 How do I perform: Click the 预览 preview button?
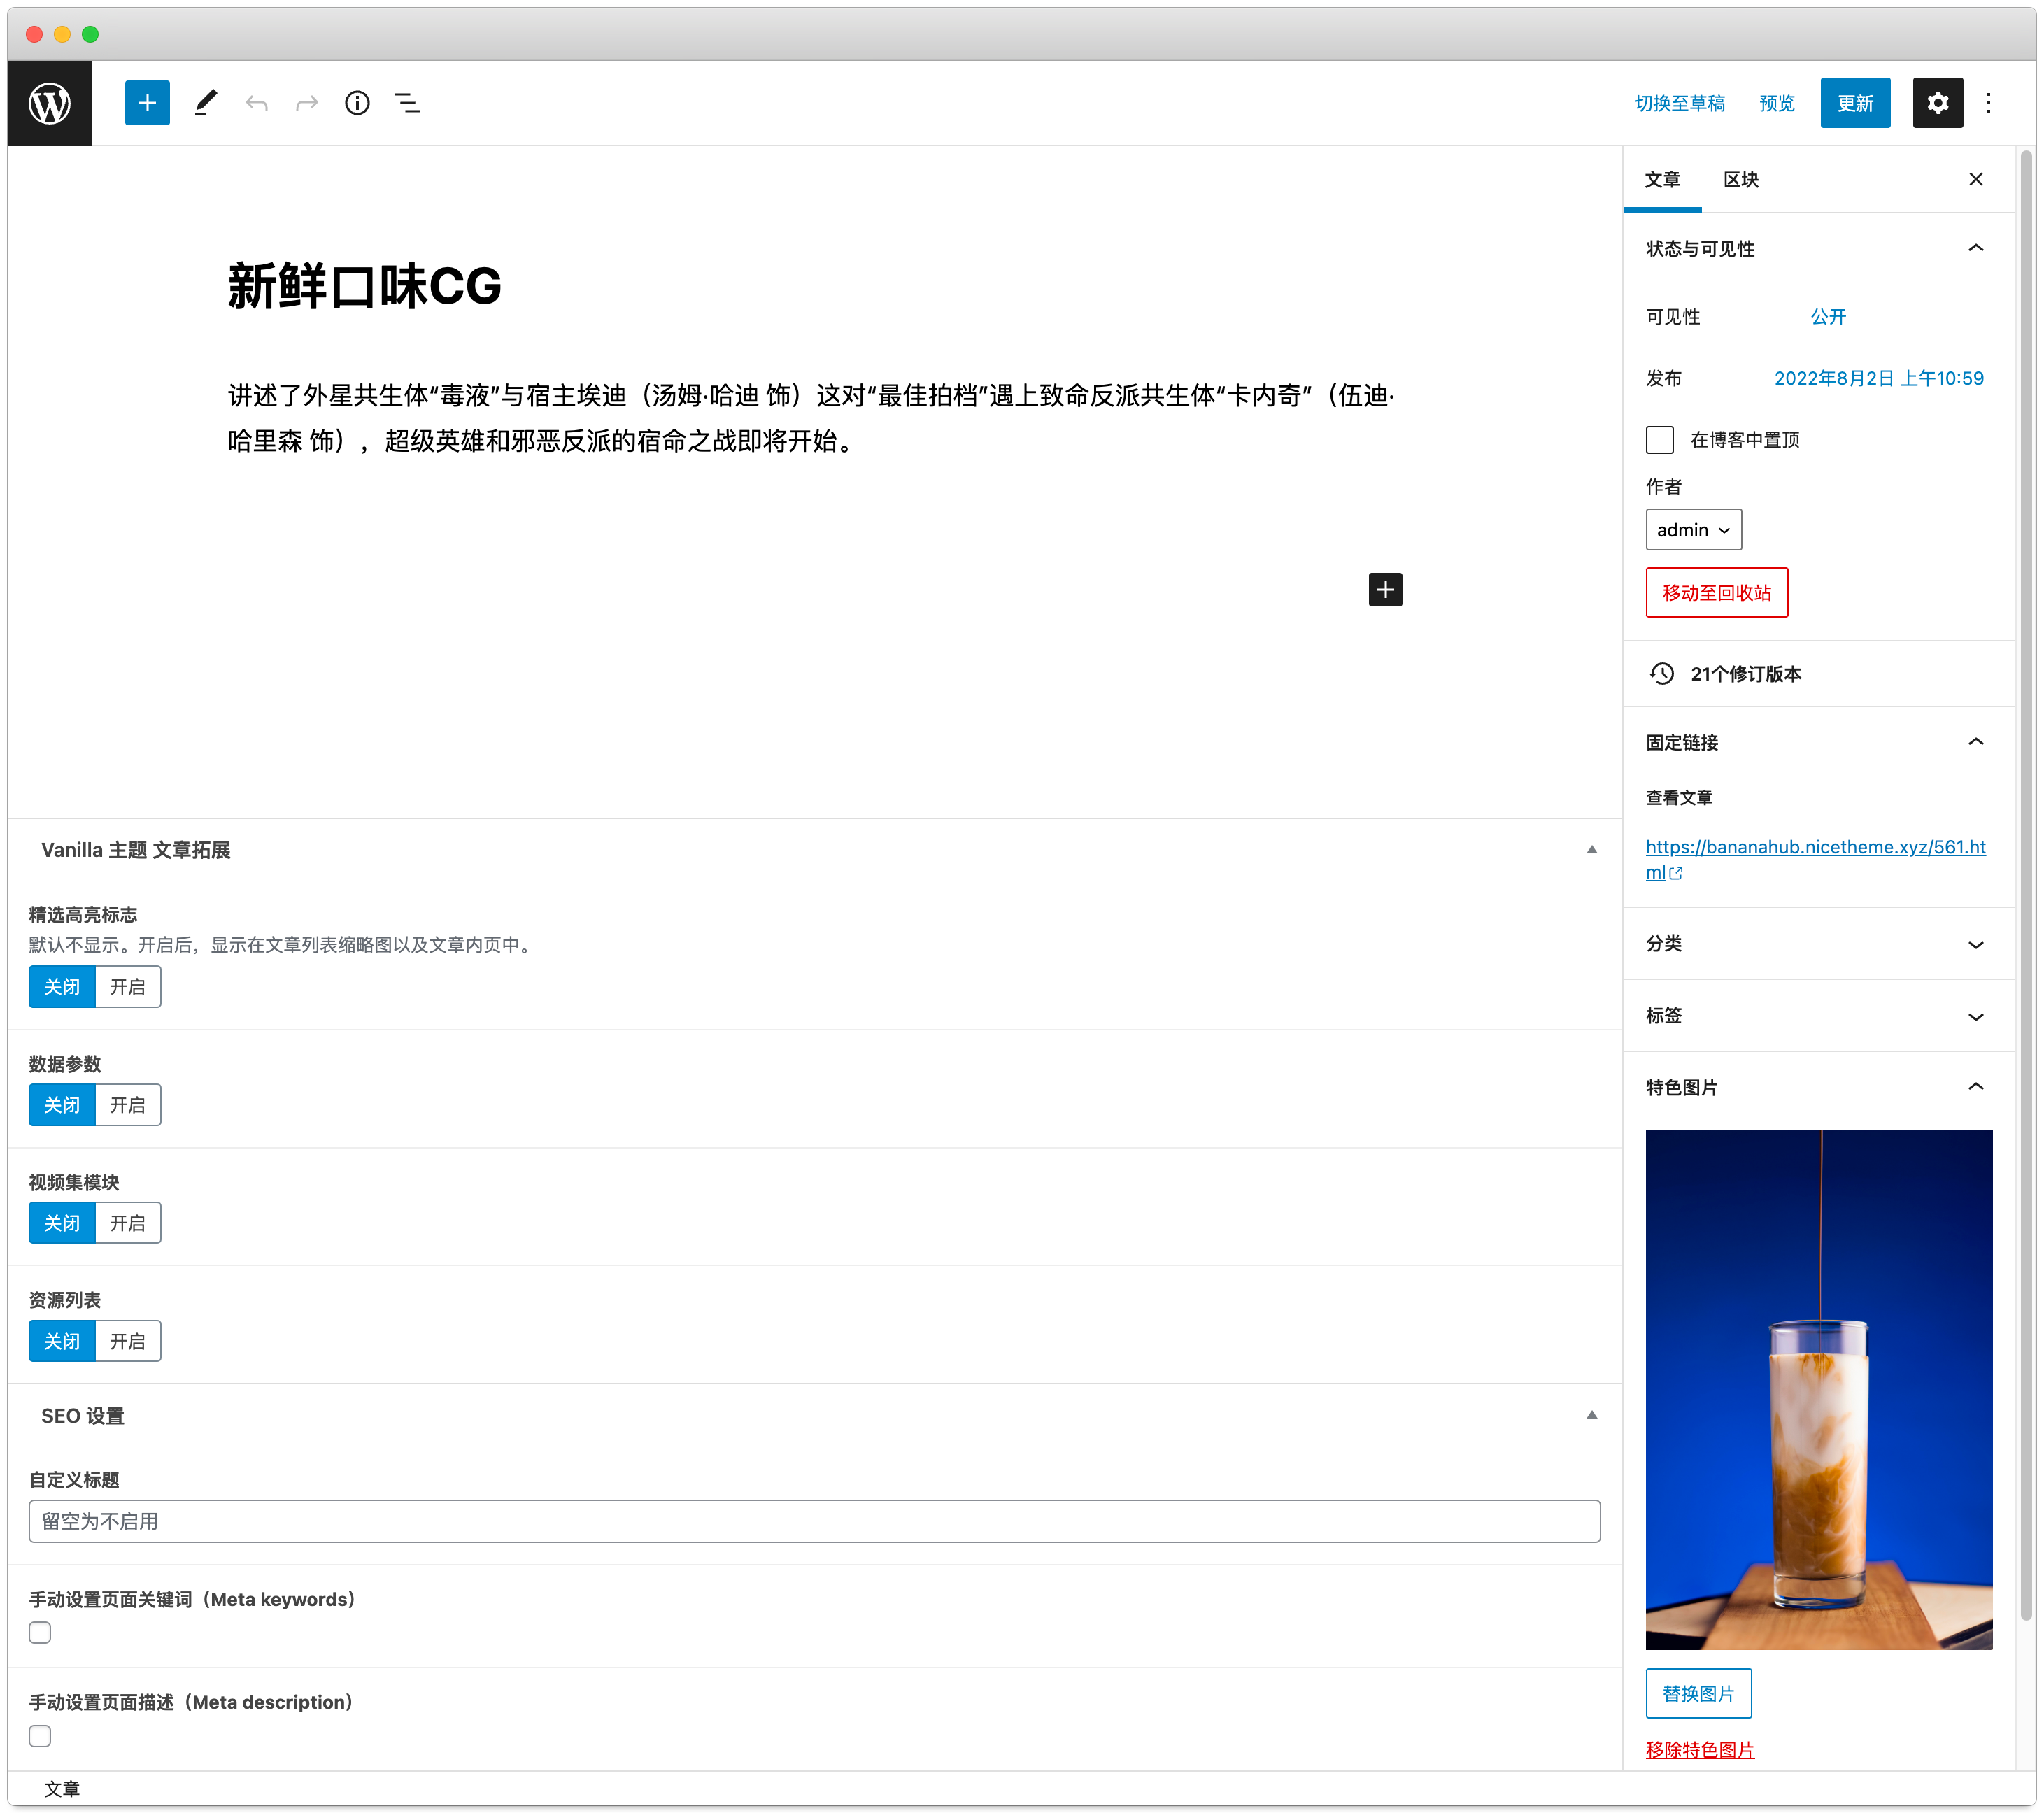(x=1777, y=103)
